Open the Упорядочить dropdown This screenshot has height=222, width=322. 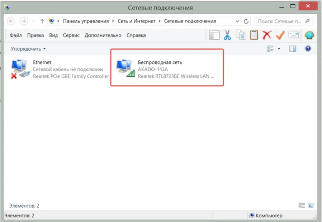[28, 49]
